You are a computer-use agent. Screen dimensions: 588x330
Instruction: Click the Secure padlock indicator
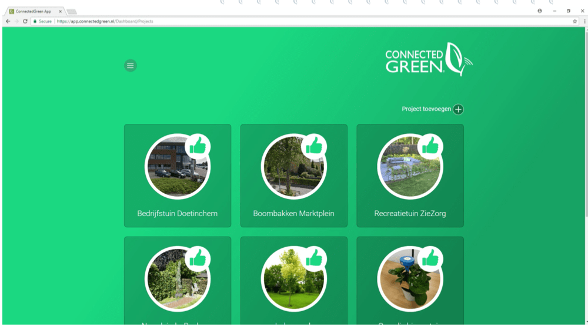(42, 21)
